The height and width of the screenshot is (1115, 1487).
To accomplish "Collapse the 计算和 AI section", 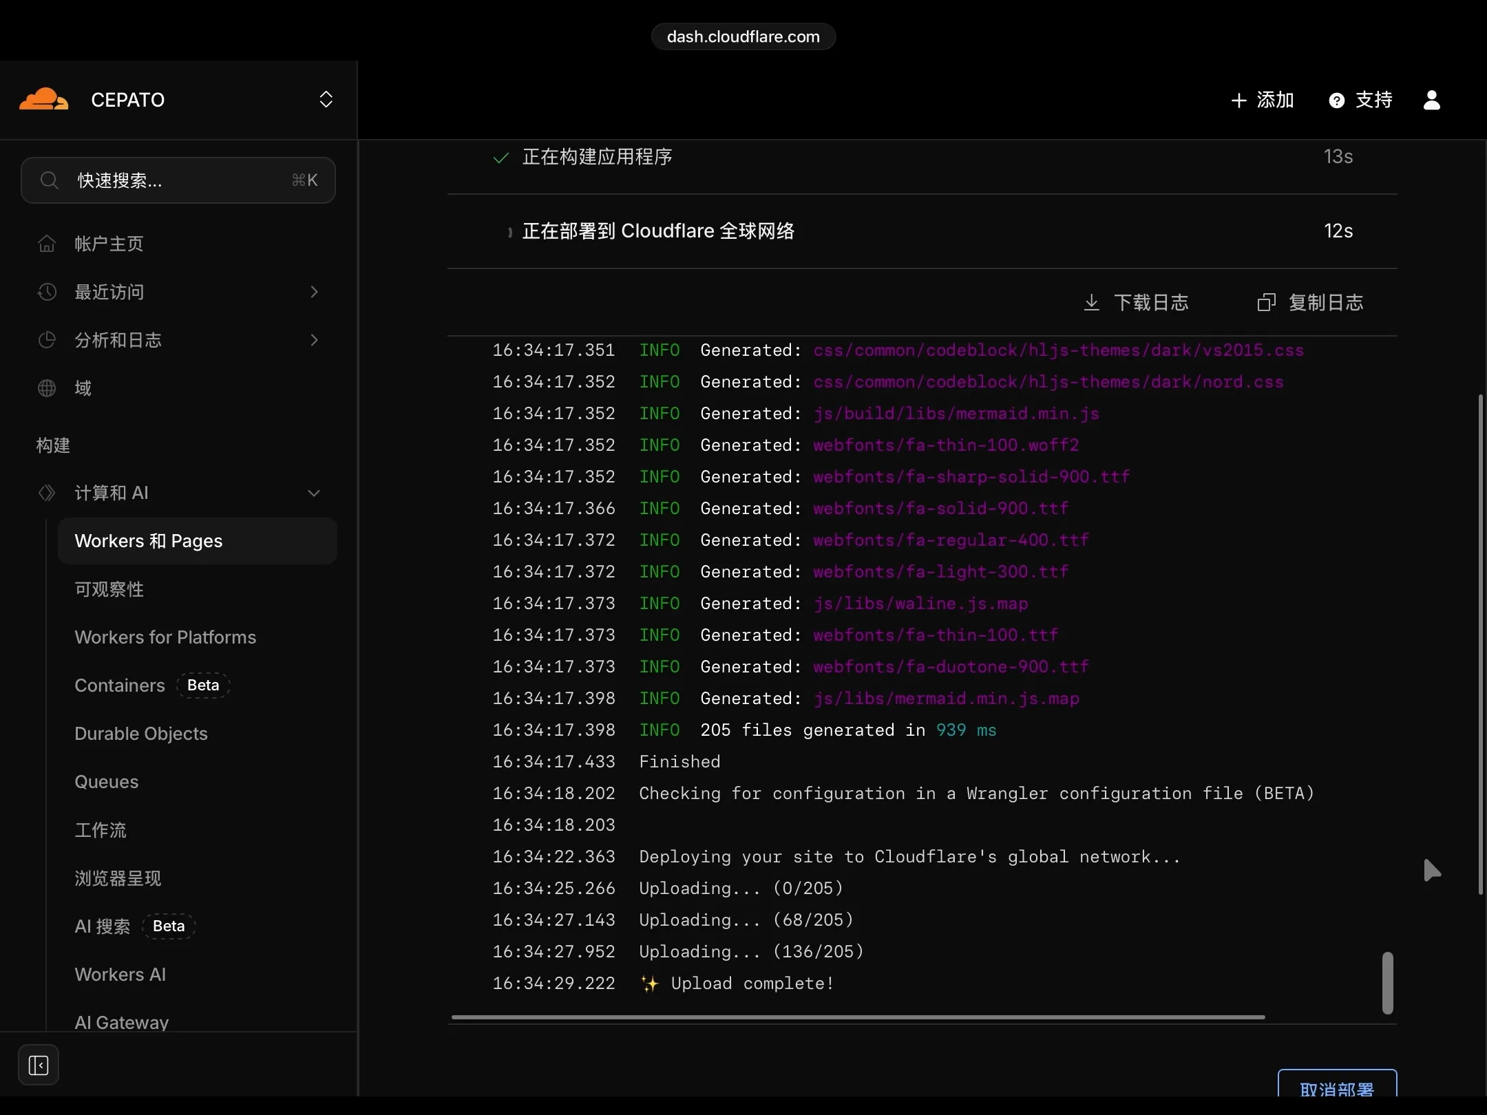I will pyautogui.click(x=315, y=493).
